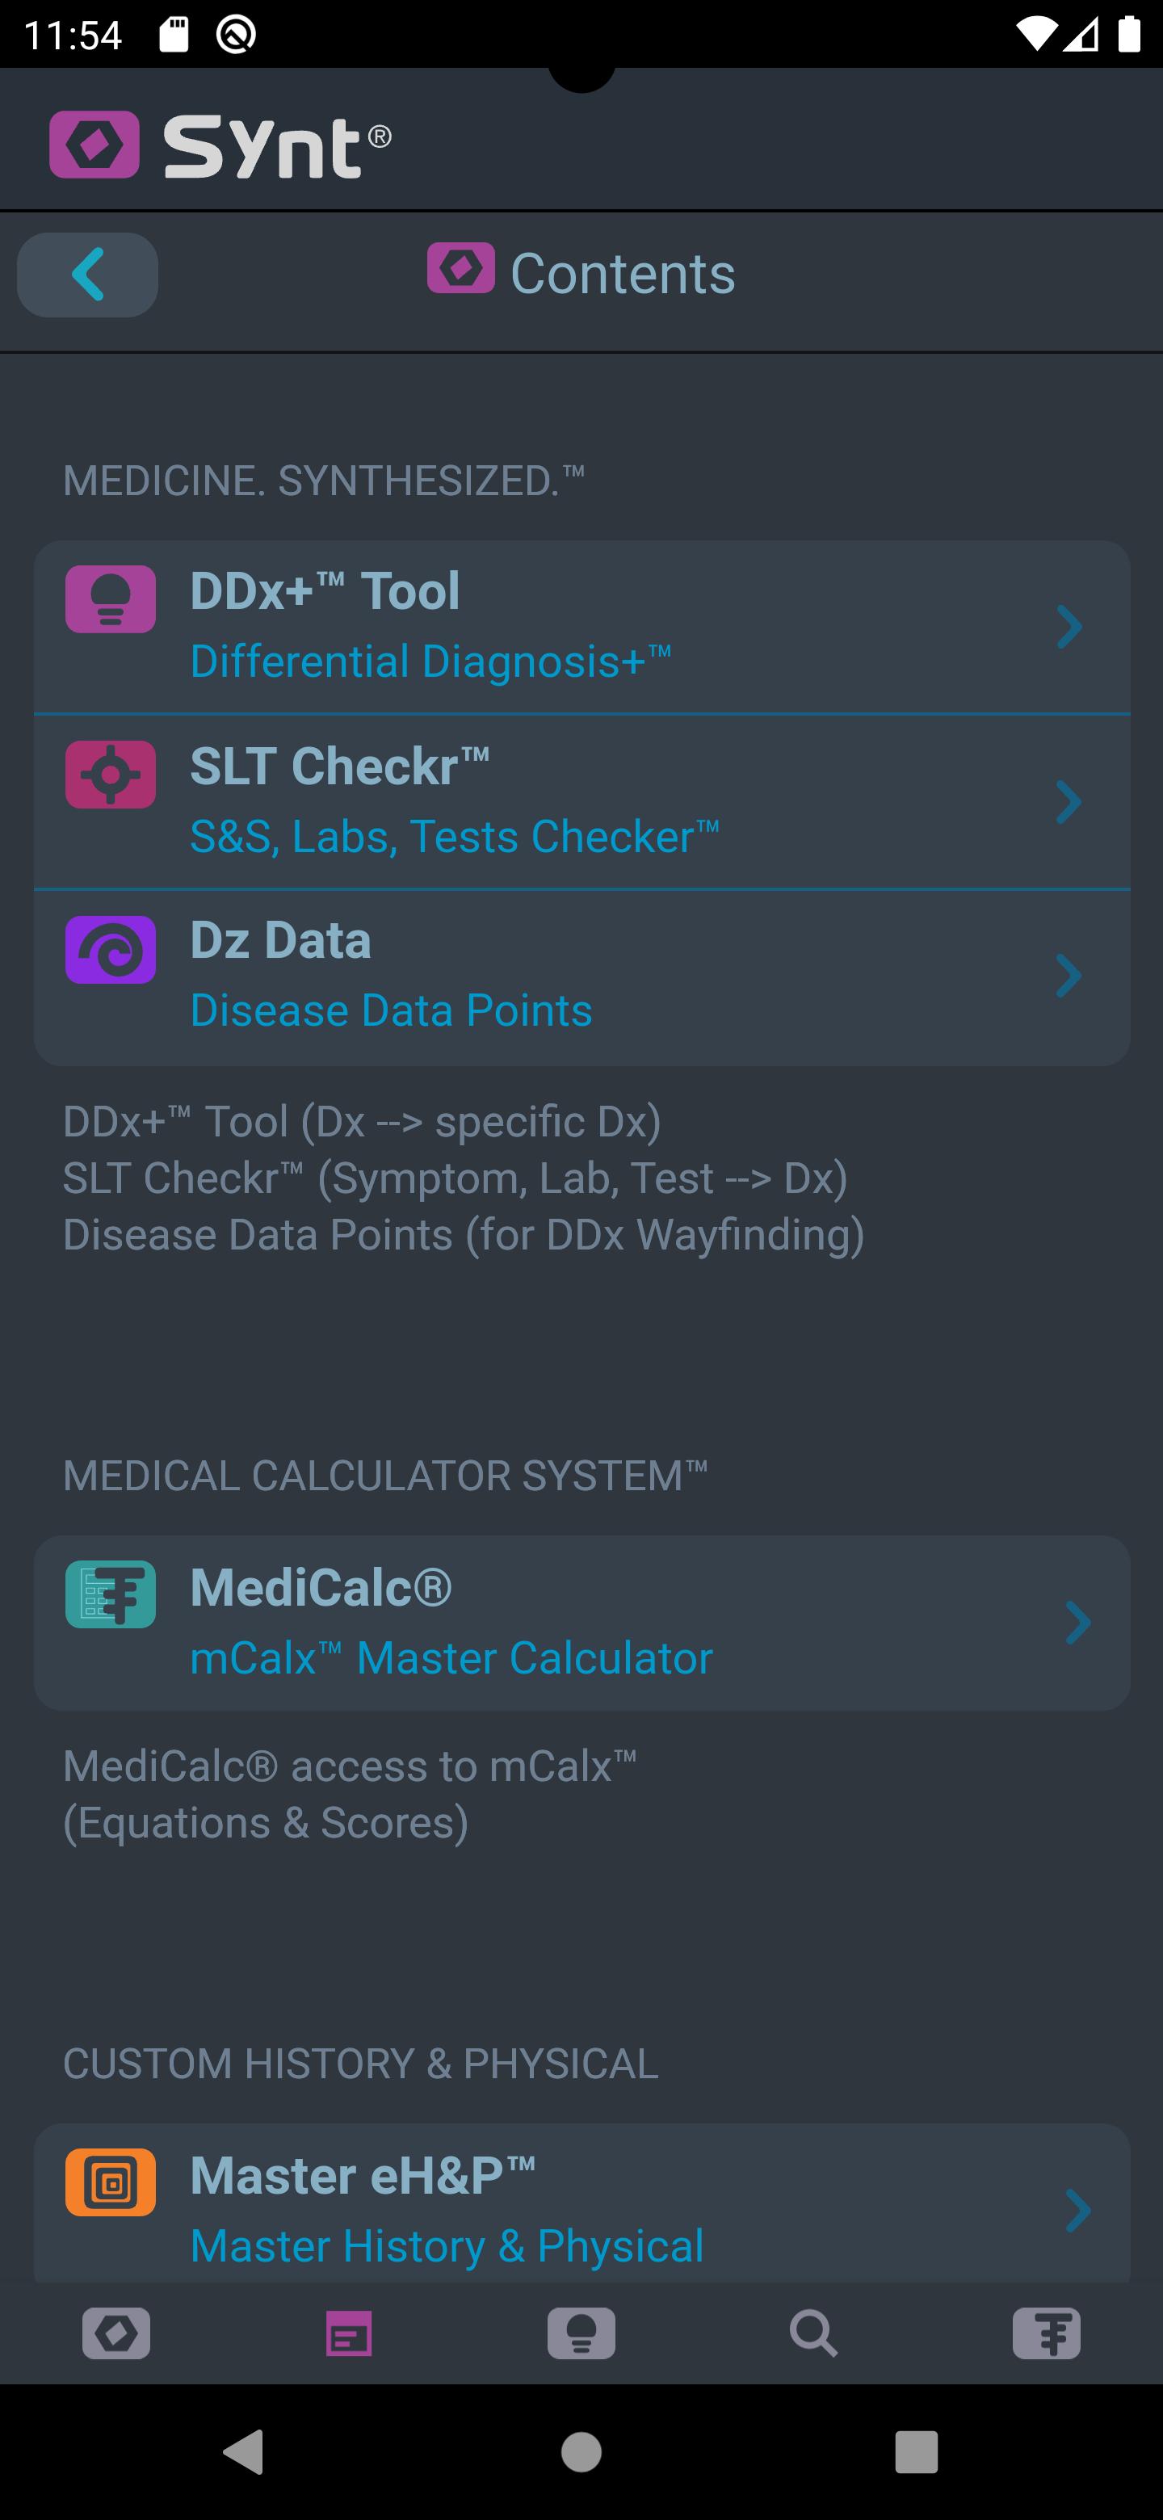The image size is (1163, 2520).
Task: Open Differential Diagnosis+ link text
Action: click(x=430, y=661)
